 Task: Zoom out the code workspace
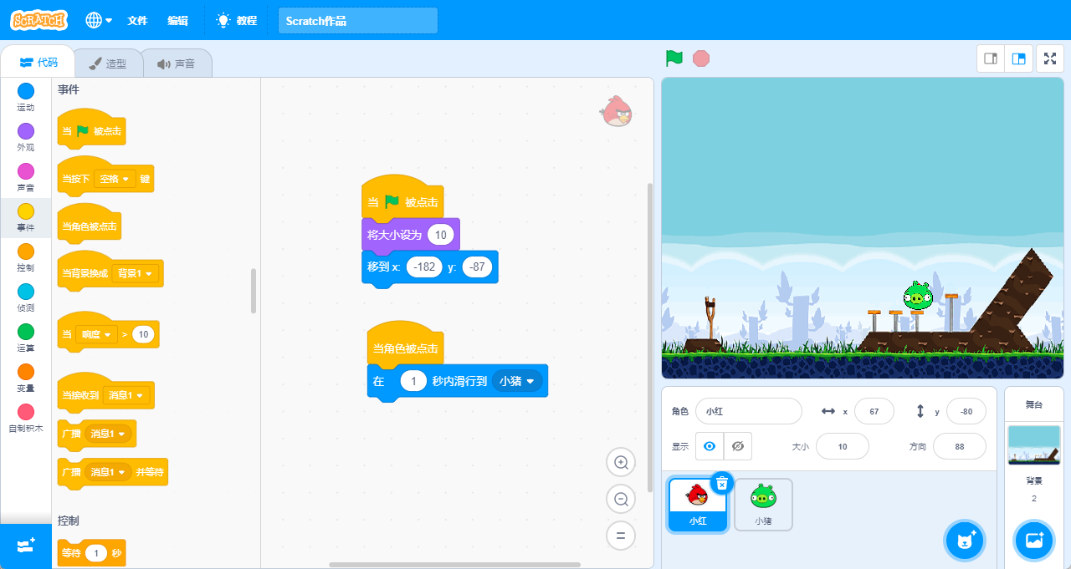(x=621, y=499)
